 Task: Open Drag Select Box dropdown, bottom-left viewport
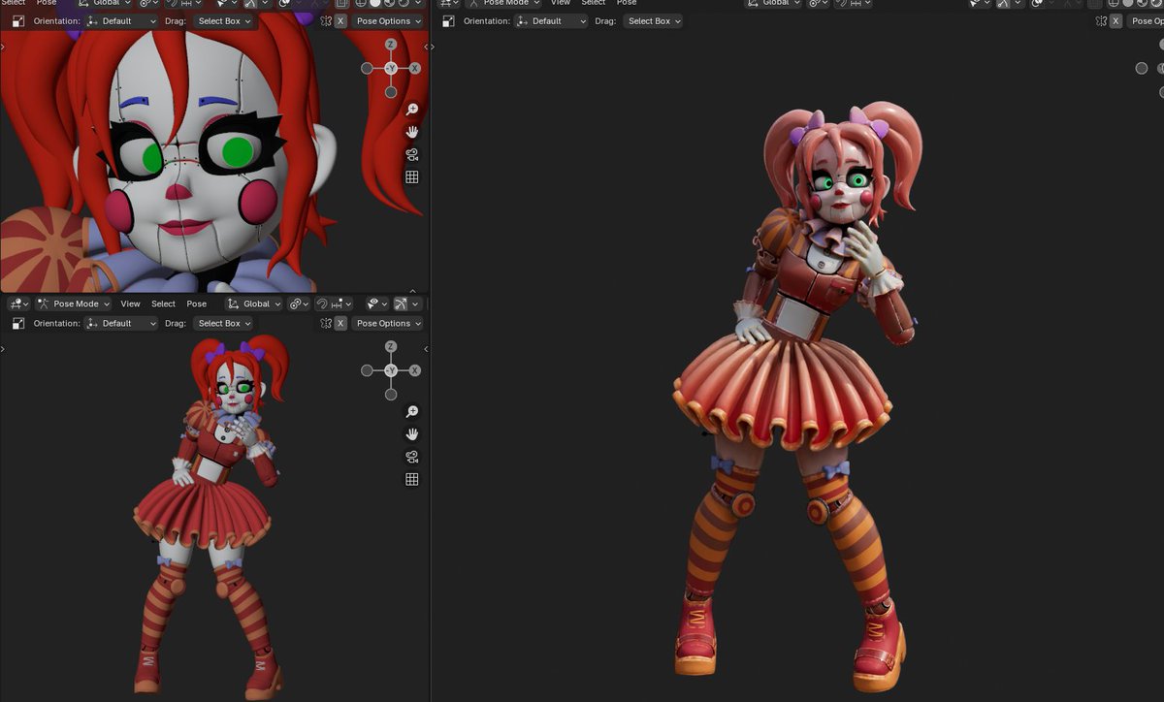[224, 323]
